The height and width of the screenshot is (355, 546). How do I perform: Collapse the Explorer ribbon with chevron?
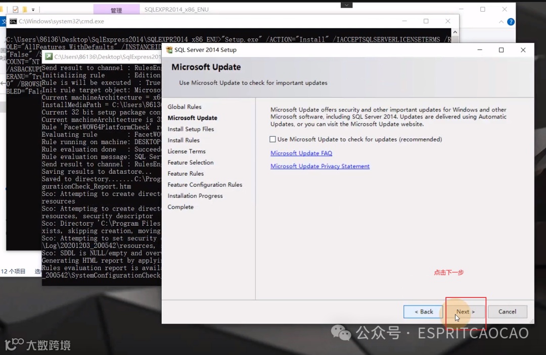(x=501, y=22)
